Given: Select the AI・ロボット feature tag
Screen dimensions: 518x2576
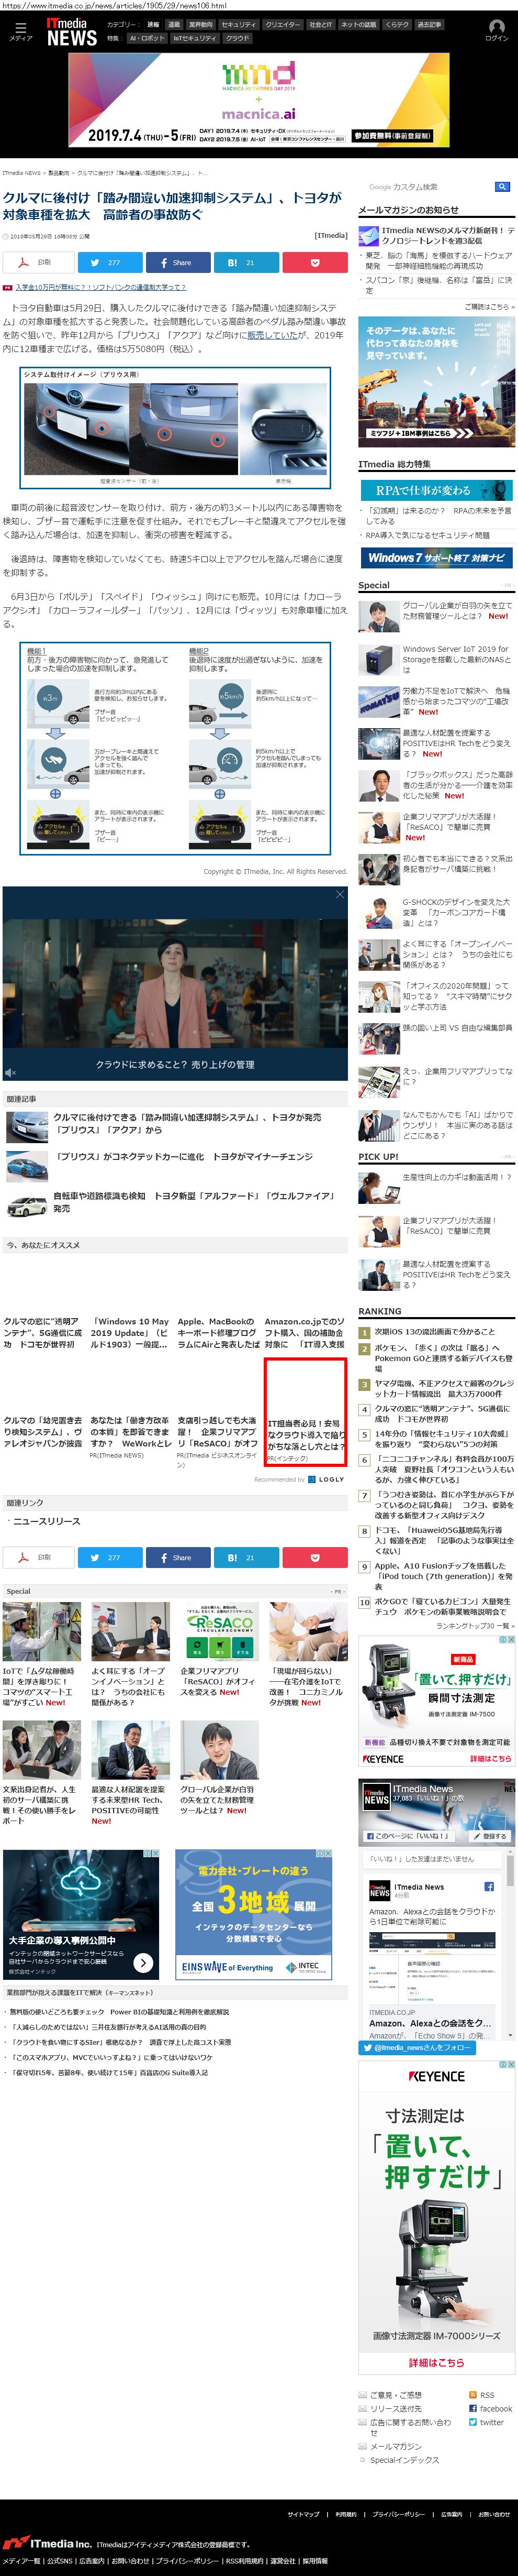Looking at the screenshot, I should coord(147,38).
